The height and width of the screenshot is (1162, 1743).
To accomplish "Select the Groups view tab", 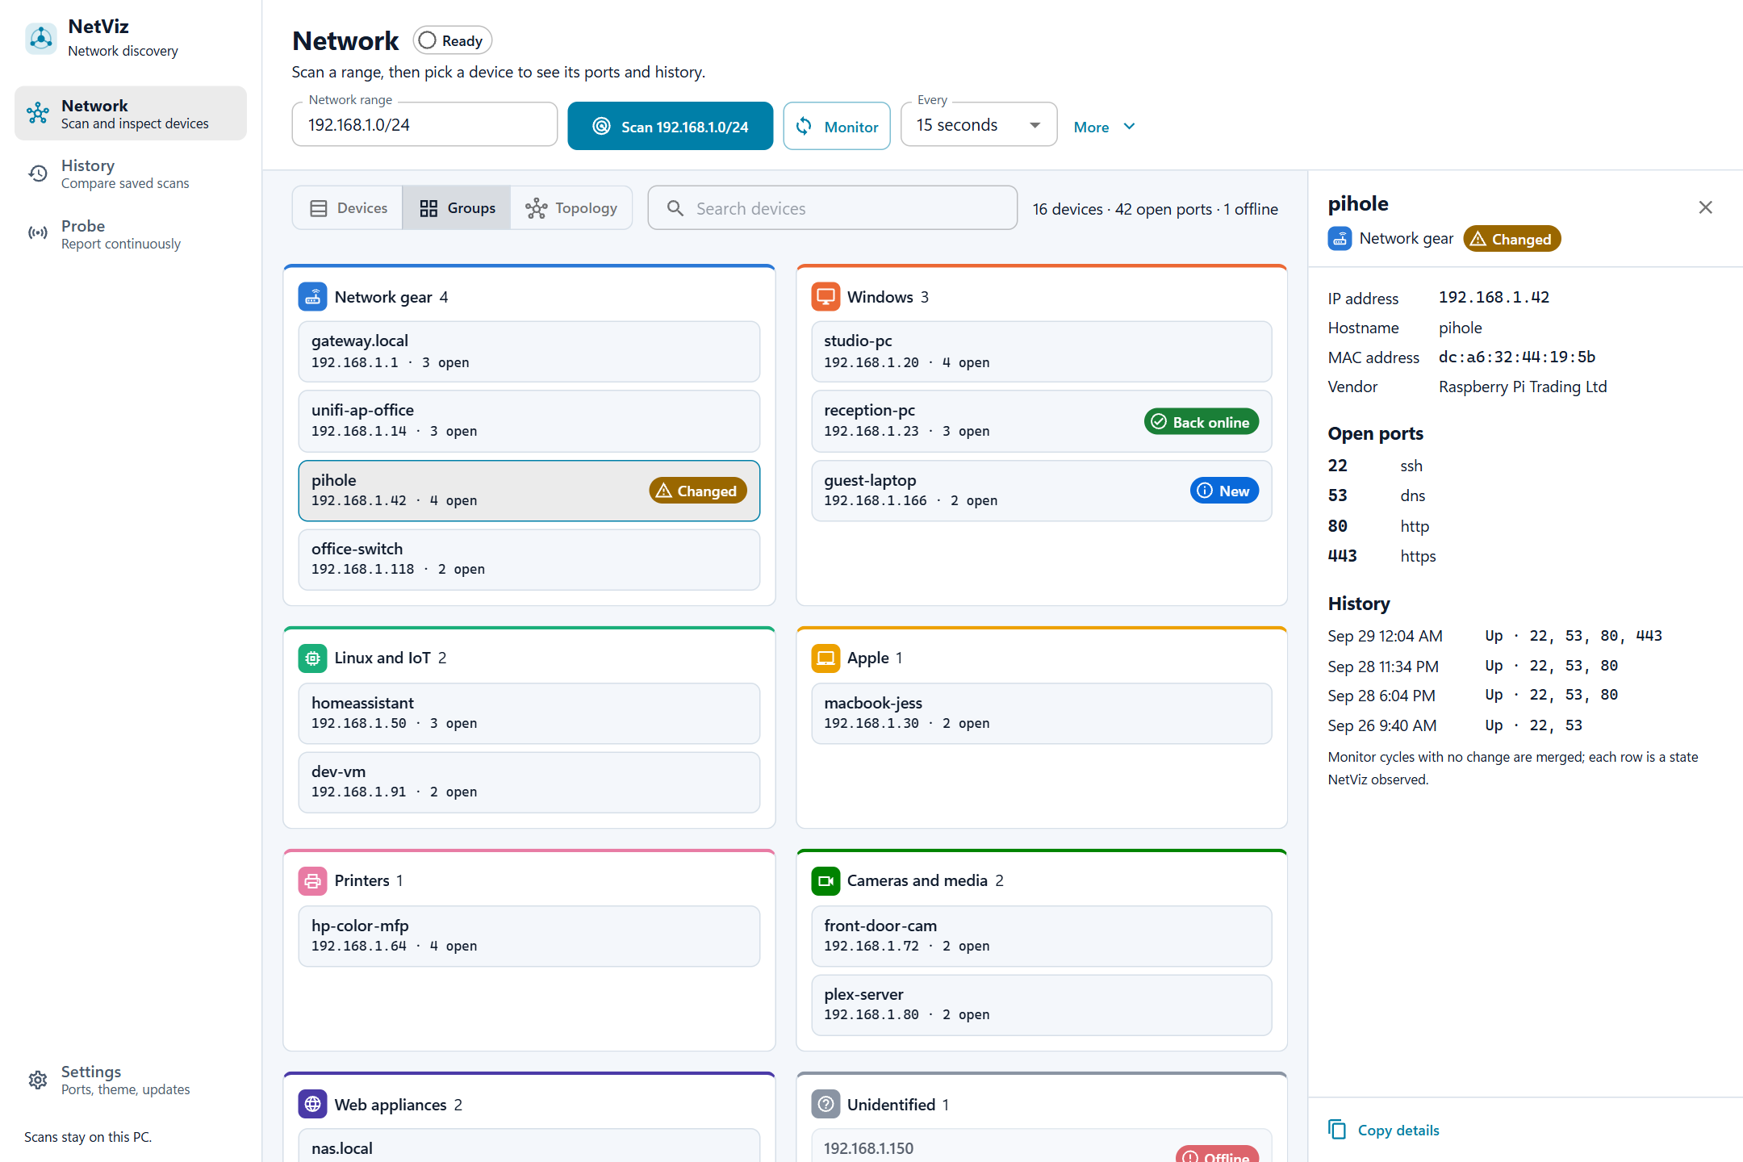I will pyautogui.click(x=457, y=208).
